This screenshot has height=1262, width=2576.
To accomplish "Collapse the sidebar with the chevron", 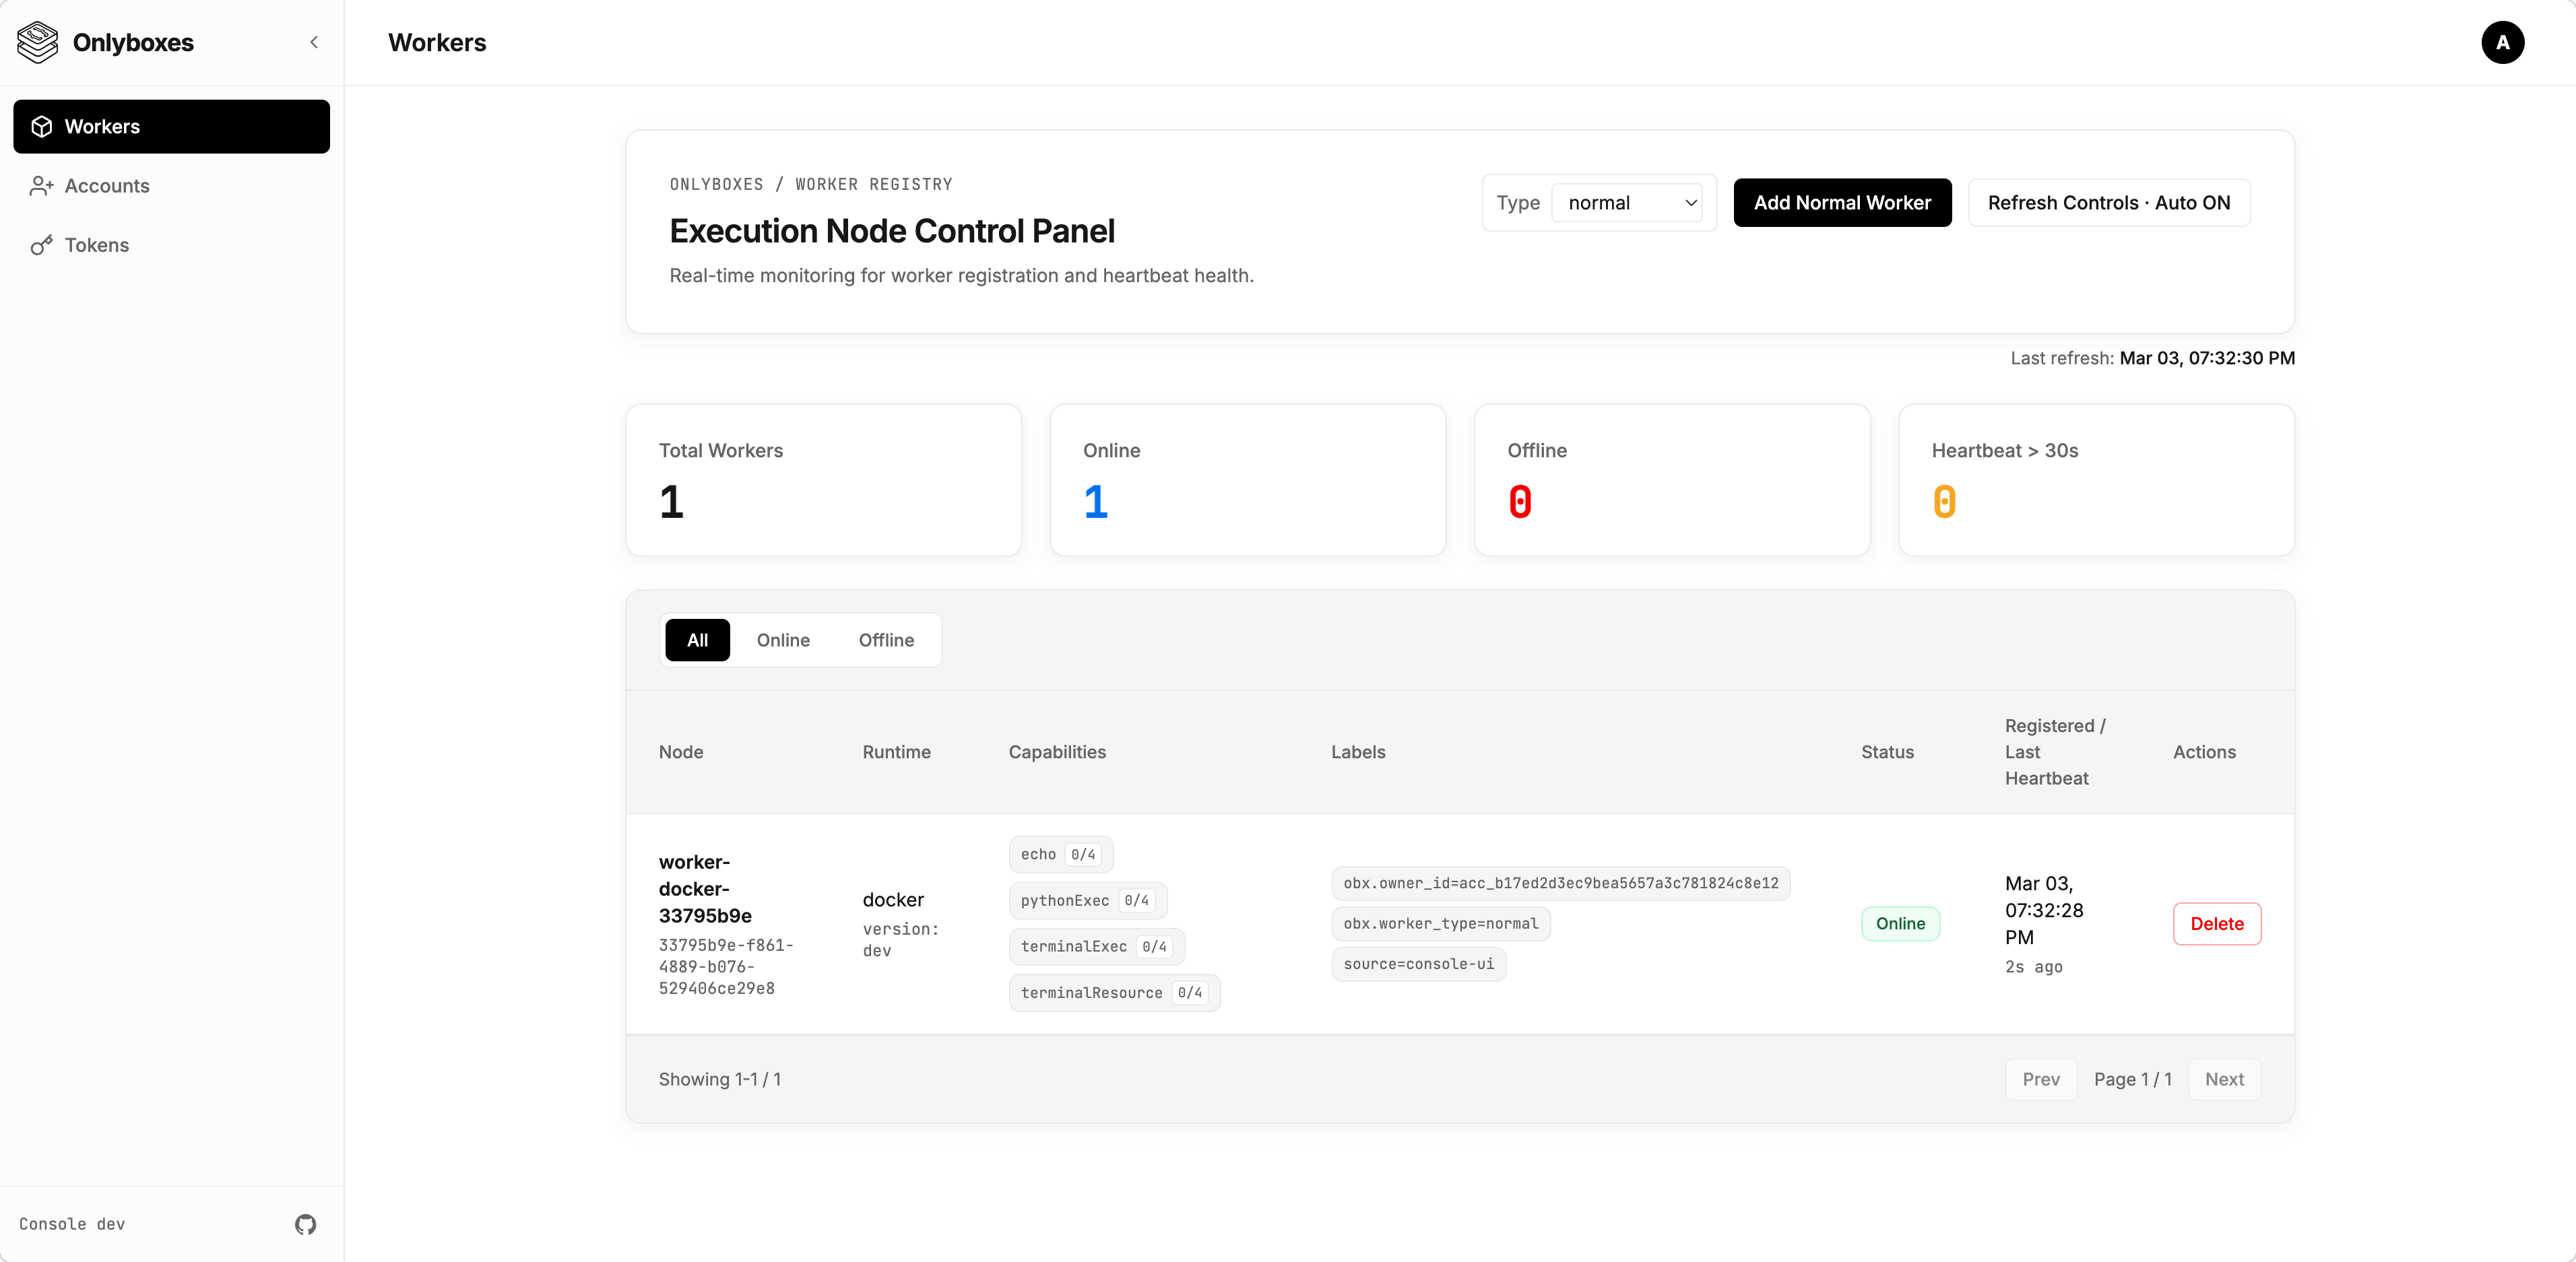I will [x=314, y=42].
